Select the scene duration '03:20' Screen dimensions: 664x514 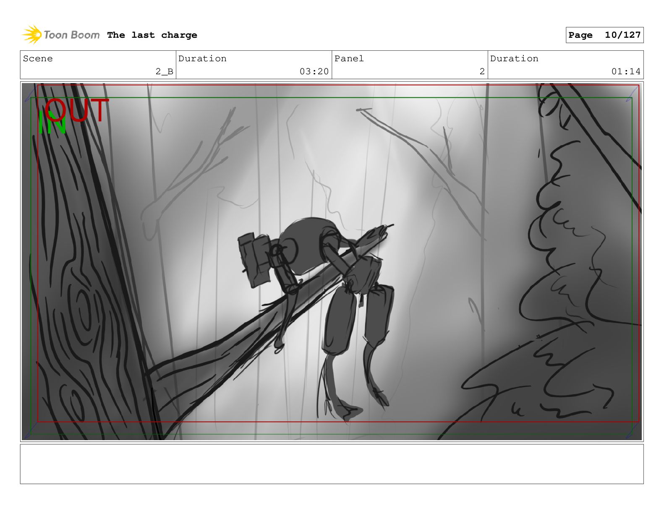point(314,72)
